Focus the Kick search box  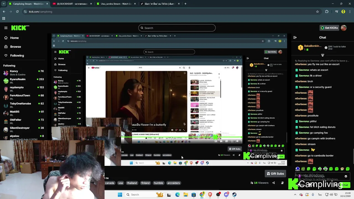177,28
